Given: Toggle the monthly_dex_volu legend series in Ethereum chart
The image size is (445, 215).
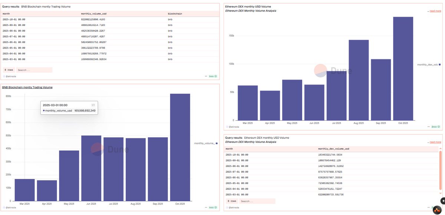Looking at the screenshot, I should click(428, 64).
